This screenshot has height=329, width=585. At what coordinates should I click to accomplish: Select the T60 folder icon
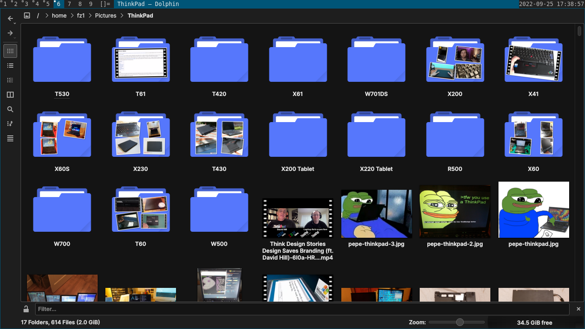coord(140,209)
